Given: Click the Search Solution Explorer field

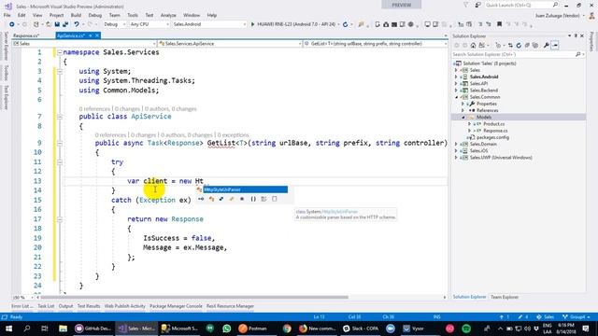Looking at the screenshot, I should [520, 54].
